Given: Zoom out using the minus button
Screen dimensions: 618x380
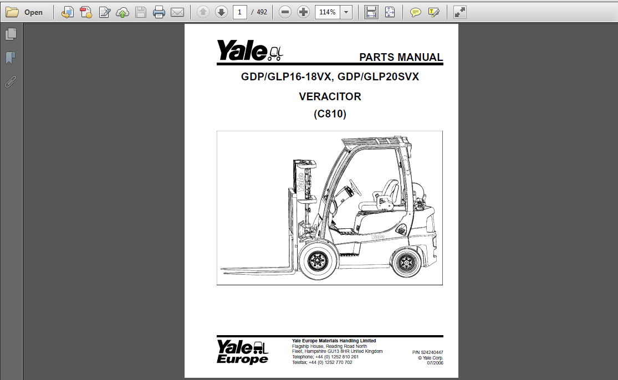Looking at the screenshot, I should point(285,12).
